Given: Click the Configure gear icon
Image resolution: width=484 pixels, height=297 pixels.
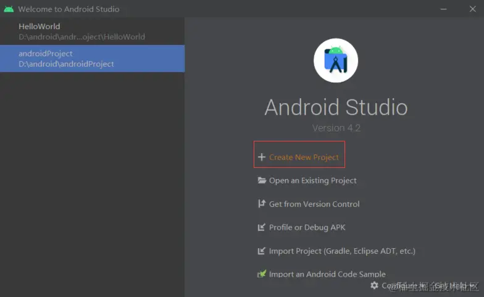Looking at the screenshot, I should 374,285.
